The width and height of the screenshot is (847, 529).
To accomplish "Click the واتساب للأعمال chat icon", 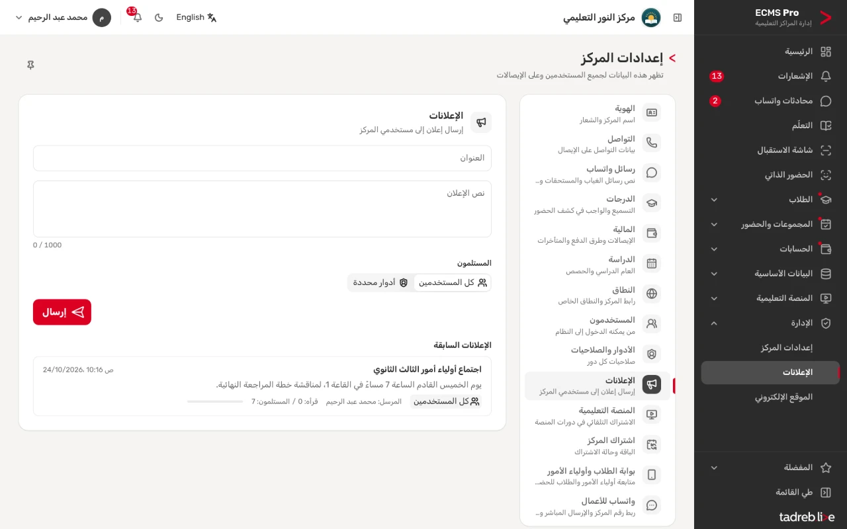I will [x=652, y=505].
